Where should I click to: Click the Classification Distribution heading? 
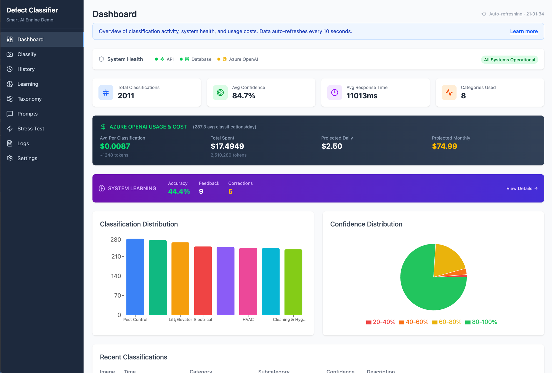tap(139, 224)
